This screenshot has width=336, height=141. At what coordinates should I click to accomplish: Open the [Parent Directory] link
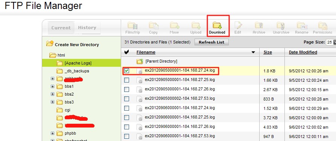coord(161,61)
